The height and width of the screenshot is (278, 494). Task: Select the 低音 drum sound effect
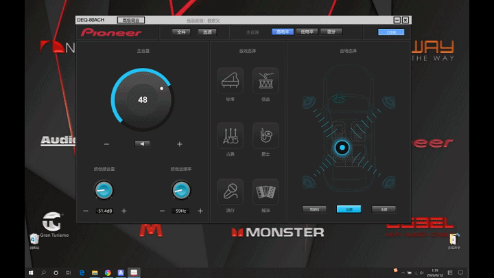coord(266,80)
